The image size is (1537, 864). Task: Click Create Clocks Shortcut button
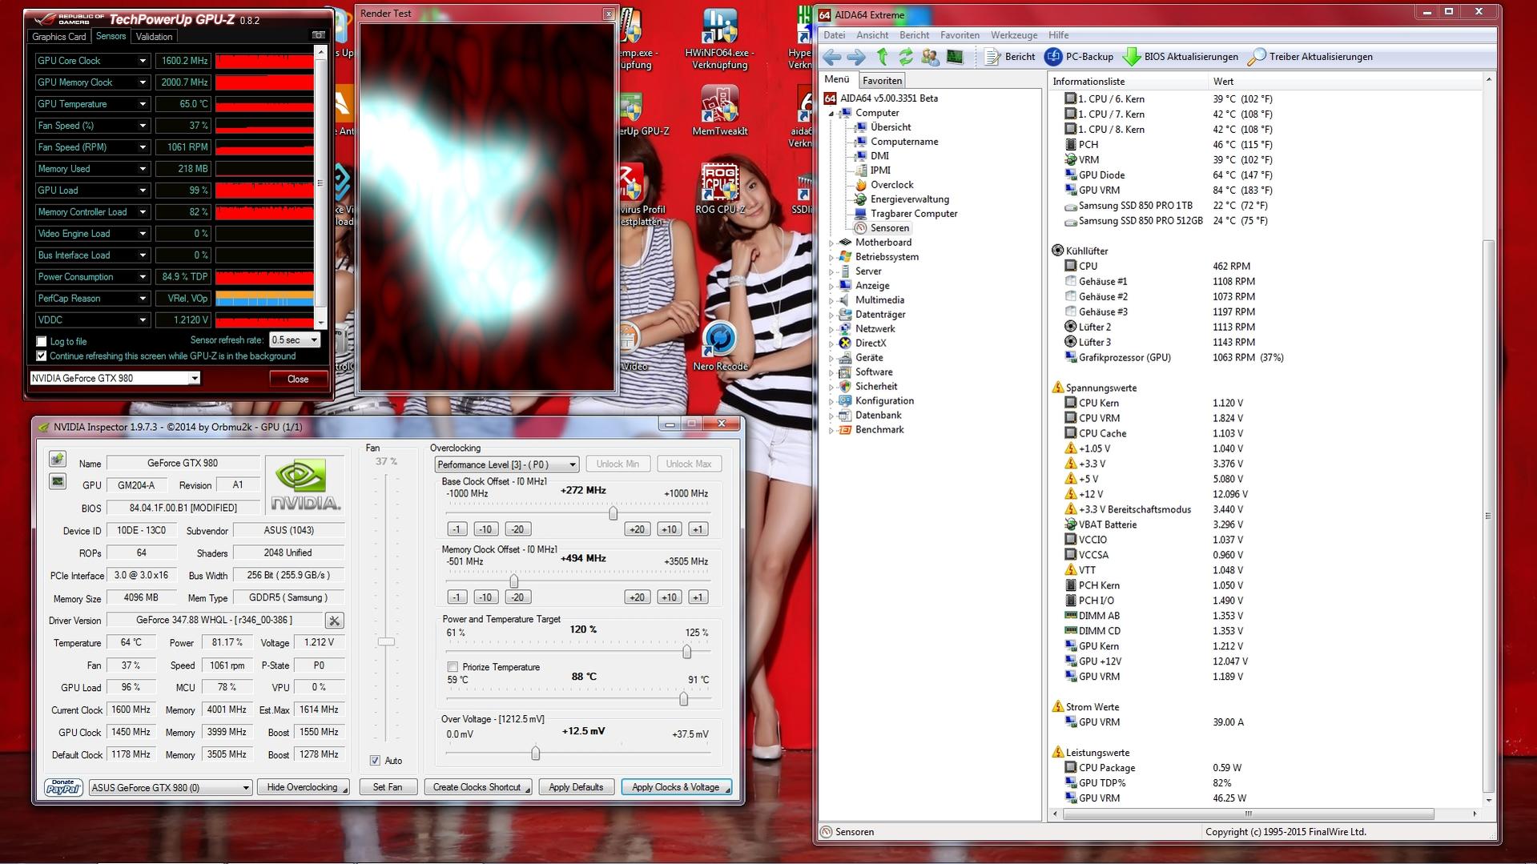coord(478,788)
